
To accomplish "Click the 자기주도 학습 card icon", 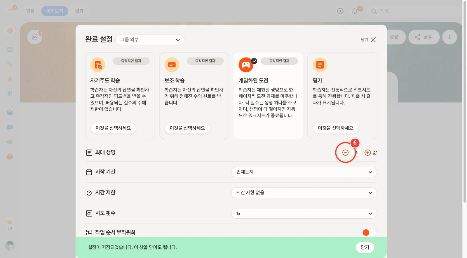I will tap(98, 65).
